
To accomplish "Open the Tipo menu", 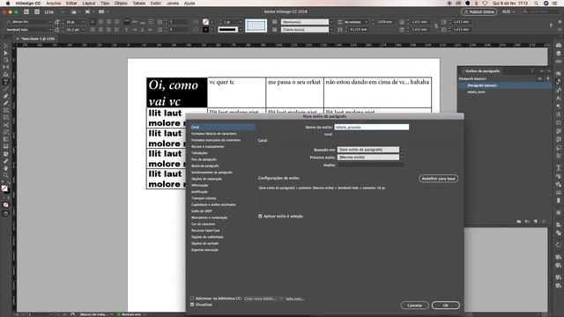I will coord(105,4).
